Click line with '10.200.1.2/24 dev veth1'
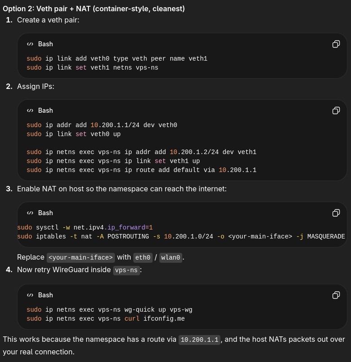The image size is (351, 362). [141, 152]
